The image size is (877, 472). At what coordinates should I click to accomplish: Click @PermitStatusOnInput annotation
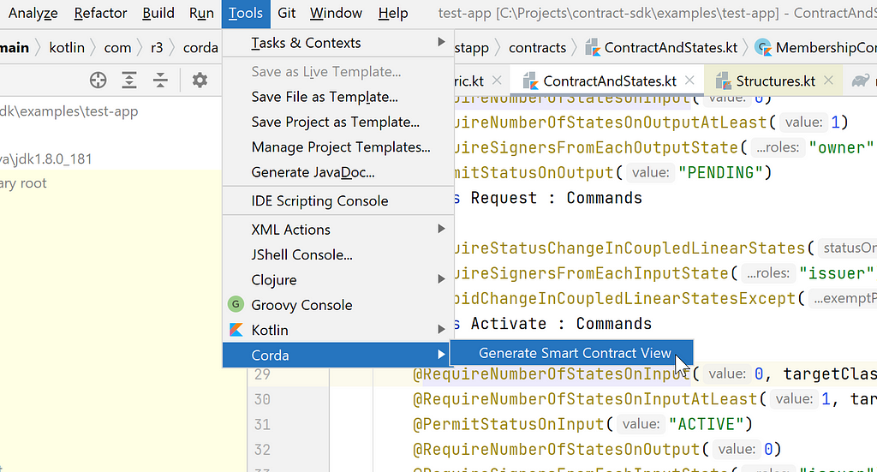tap(508, 425)
